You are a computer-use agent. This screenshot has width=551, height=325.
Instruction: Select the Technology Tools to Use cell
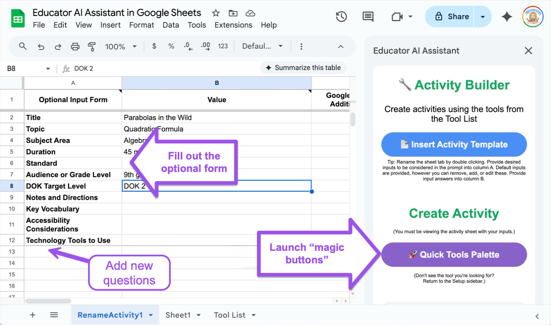pos(73,241)
